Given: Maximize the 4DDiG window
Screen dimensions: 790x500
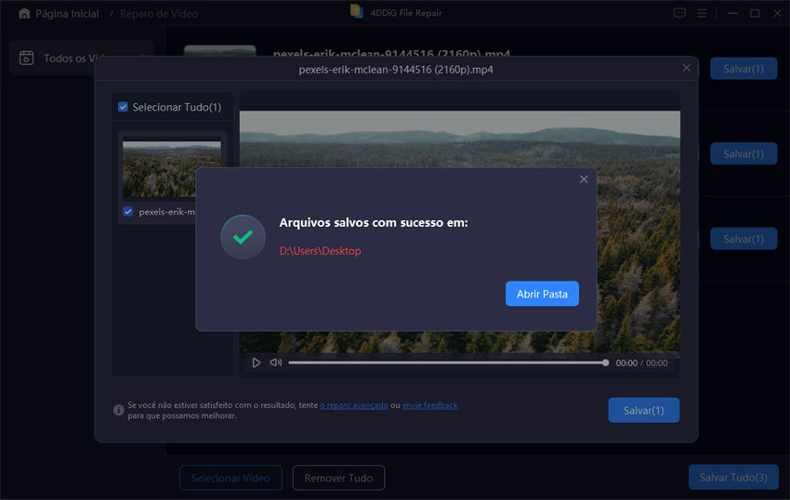Looking at the screenshot, I should click(755, 13).
